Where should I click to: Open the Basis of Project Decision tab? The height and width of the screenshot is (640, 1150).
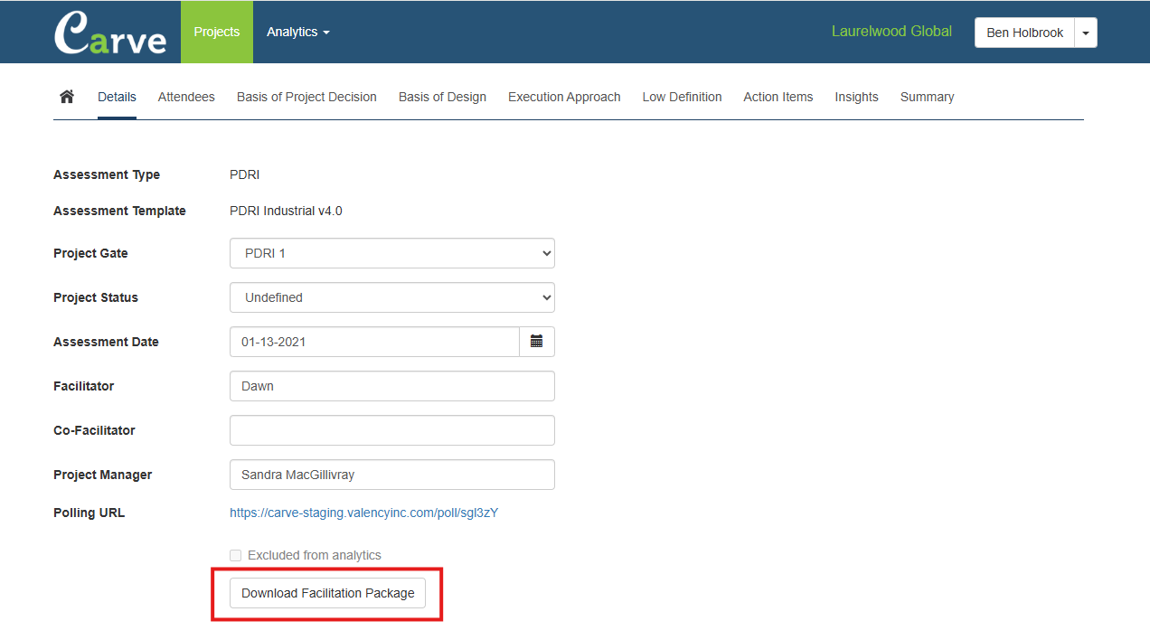pos(306,97)
